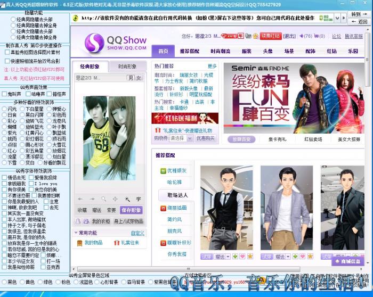373x297 pixels.
Task: Open 我的物品 wardrobe icon
Action: click(80, 243)
